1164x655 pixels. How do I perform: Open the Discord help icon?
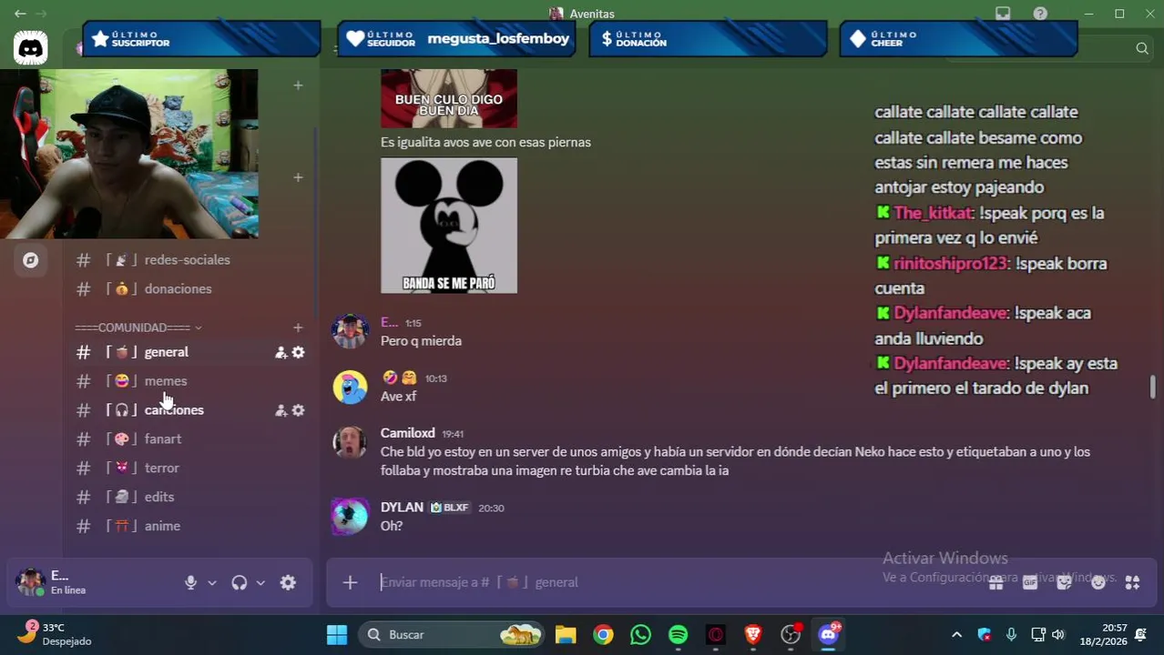(1040, 14)
